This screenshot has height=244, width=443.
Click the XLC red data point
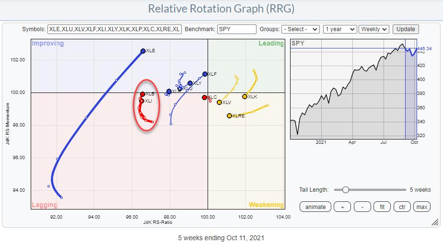pos(204,97)
